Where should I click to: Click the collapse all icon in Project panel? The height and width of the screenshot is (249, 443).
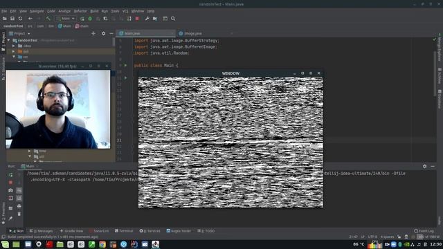[93, 33]
